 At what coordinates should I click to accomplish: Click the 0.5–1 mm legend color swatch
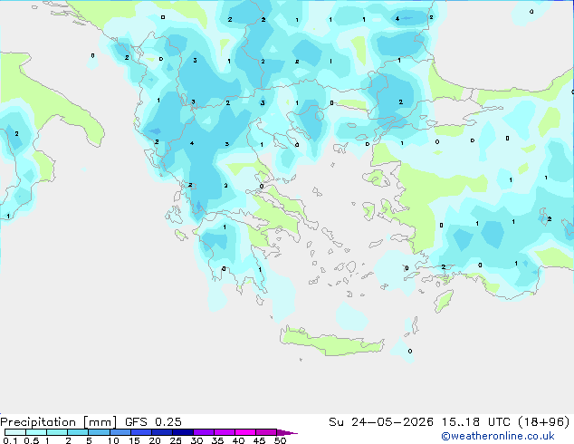36,432
